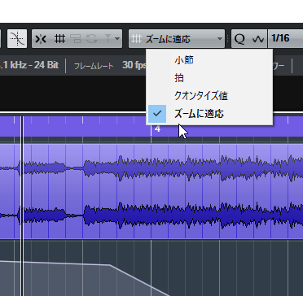303x296 pixels.
Task: Toggle the Snap to Zero Crossing button
Action: tap(17, 39)
